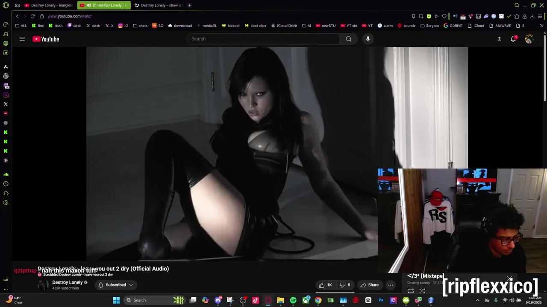Open the ALL bookmarks folder
This screenshot has height=307, width=547.
point(21,26)
